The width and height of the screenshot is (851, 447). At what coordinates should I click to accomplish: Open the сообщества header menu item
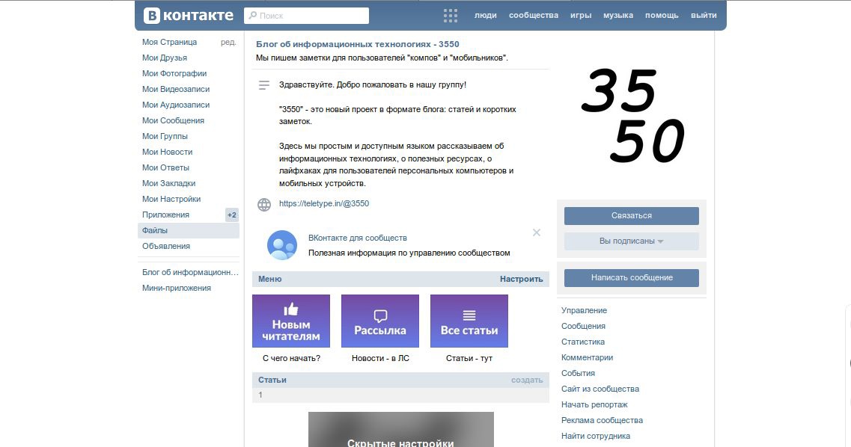point(534,16)
